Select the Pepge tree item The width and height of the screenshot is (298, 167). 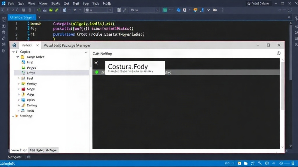[x=31, y=67]
